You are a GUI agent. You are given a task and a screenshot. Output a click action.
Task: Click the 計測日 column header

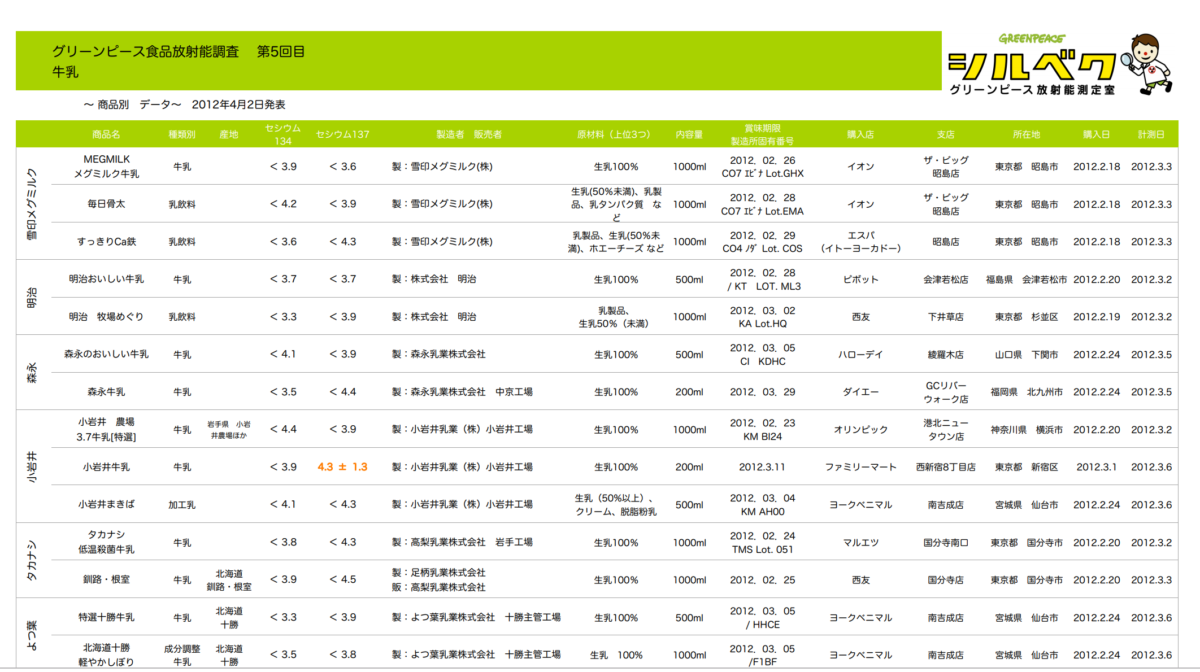tap(1151, 134)
